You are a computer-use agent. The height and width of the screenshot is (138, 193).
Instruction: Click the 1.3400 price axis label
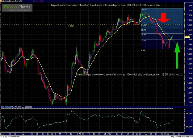click(190, 44)
